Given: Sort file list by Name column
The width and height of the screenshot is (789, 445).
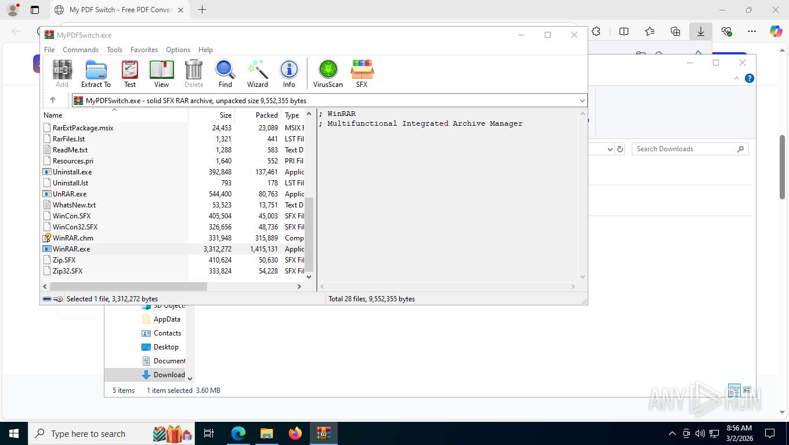Looking at the screenshot, I should pyautogui.click(x=114, y=115).
